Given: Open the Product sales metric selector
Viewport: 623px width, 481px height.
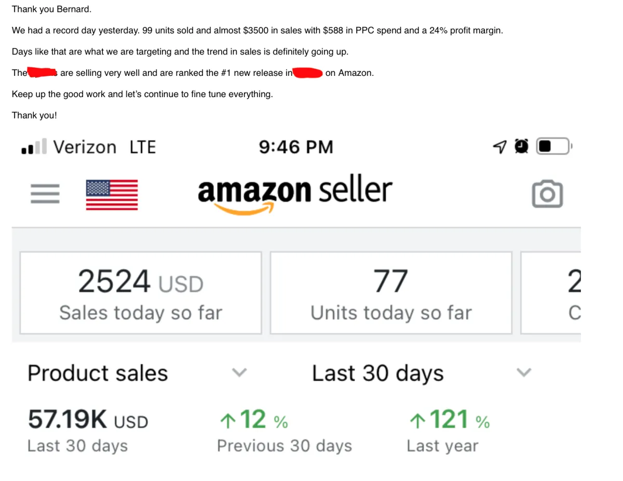Looking at the screenshot, I should pyautogui.click(x=98, y=373).
